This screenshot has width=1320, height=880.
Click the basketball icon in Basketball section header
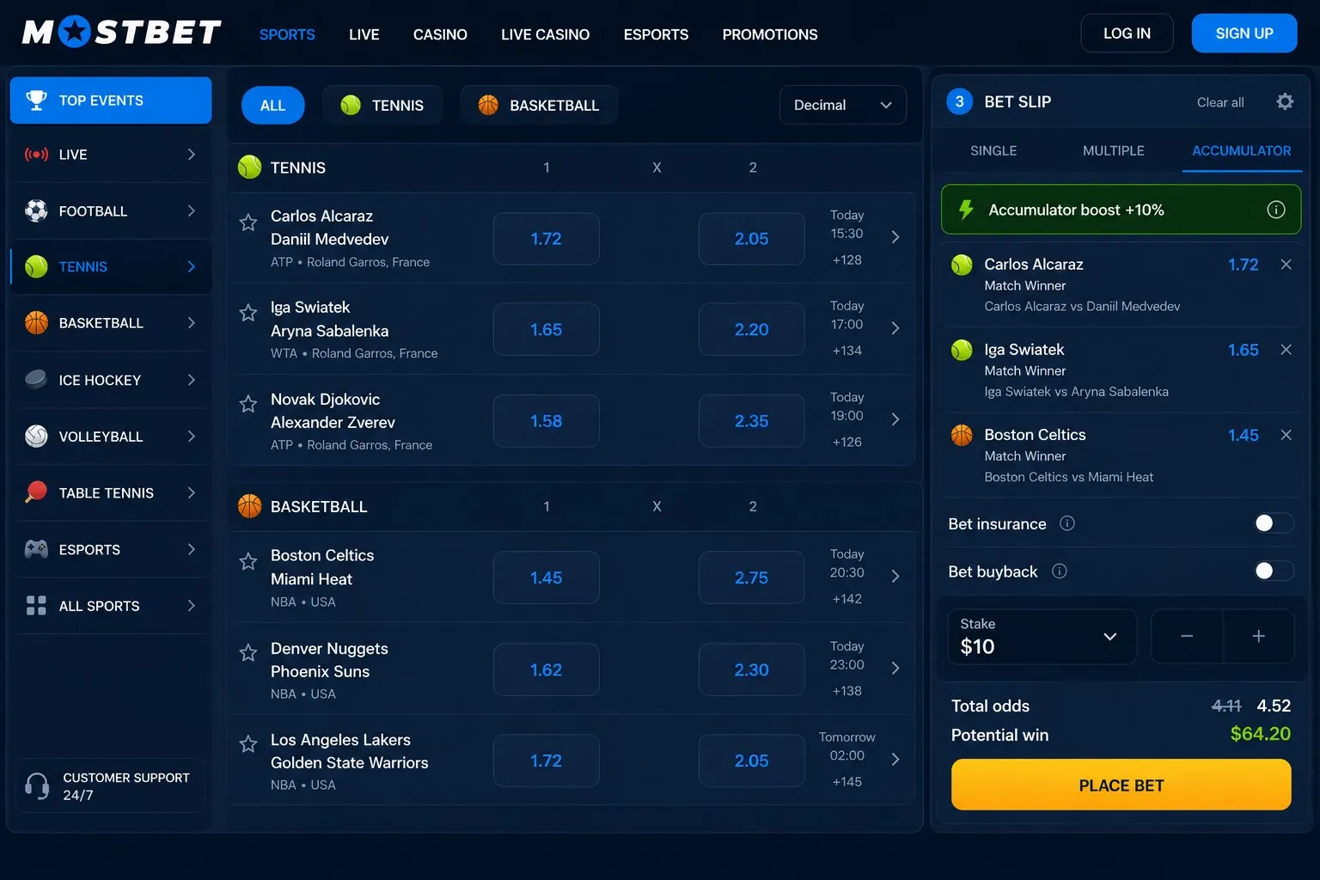coord(249,506)
